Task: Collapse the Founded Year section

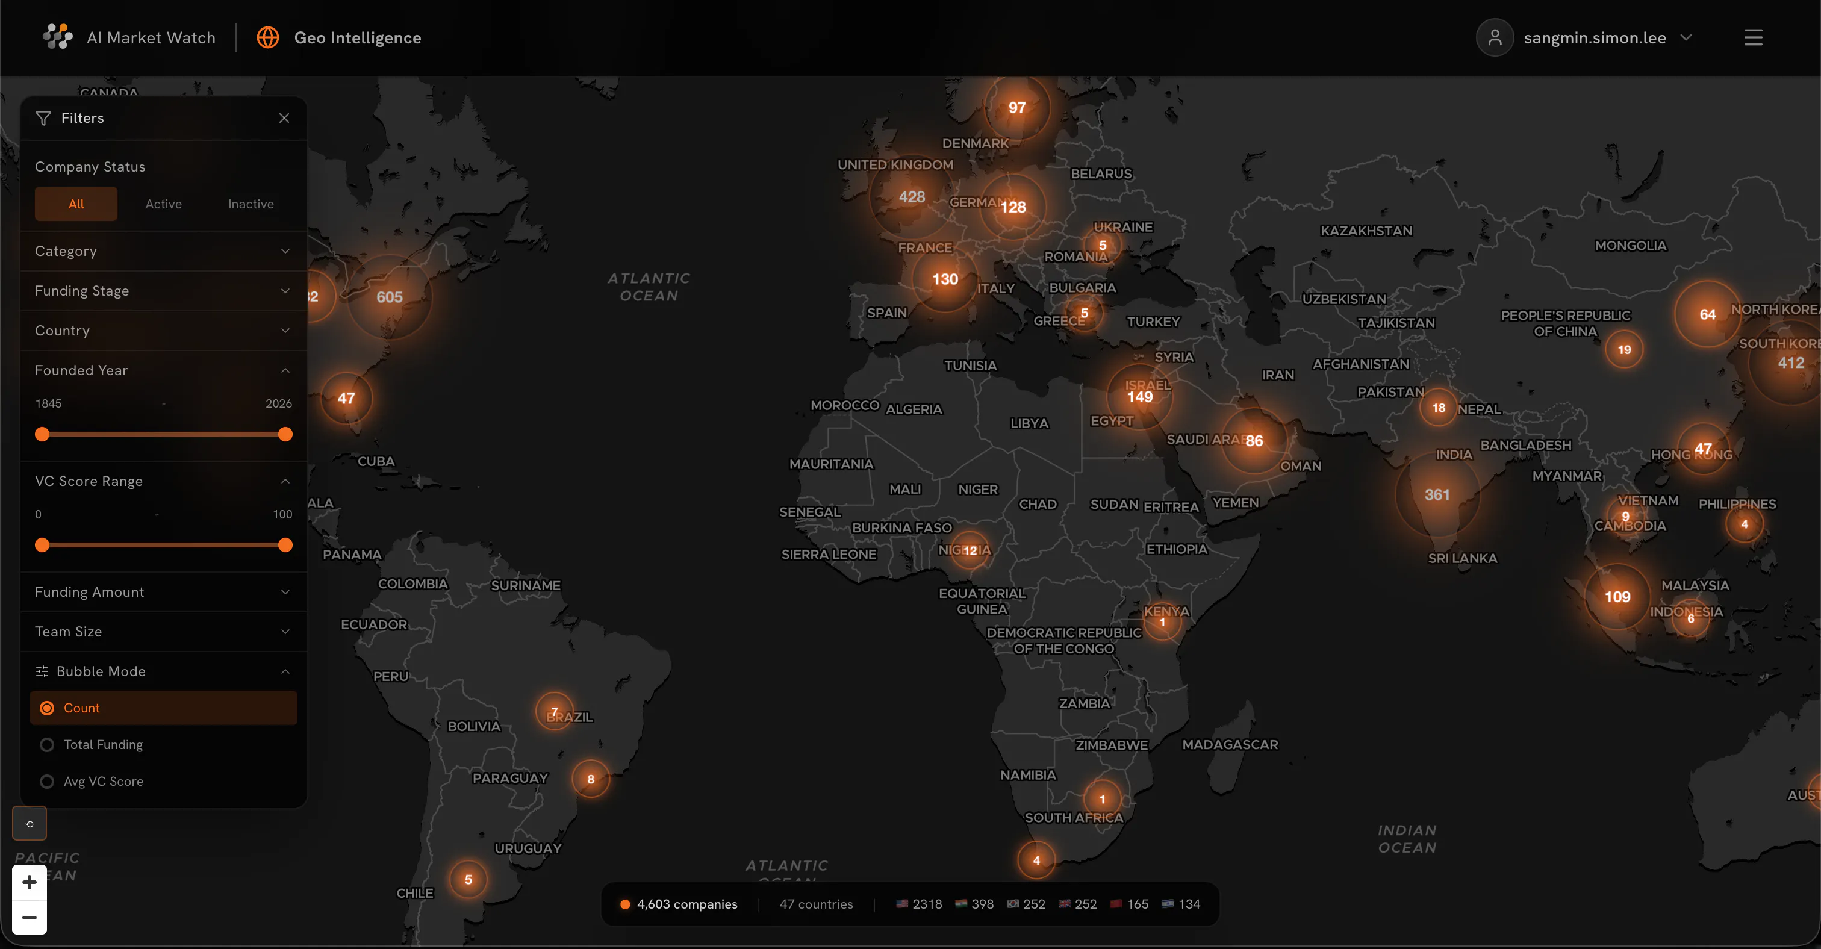Action: [163, 370]
